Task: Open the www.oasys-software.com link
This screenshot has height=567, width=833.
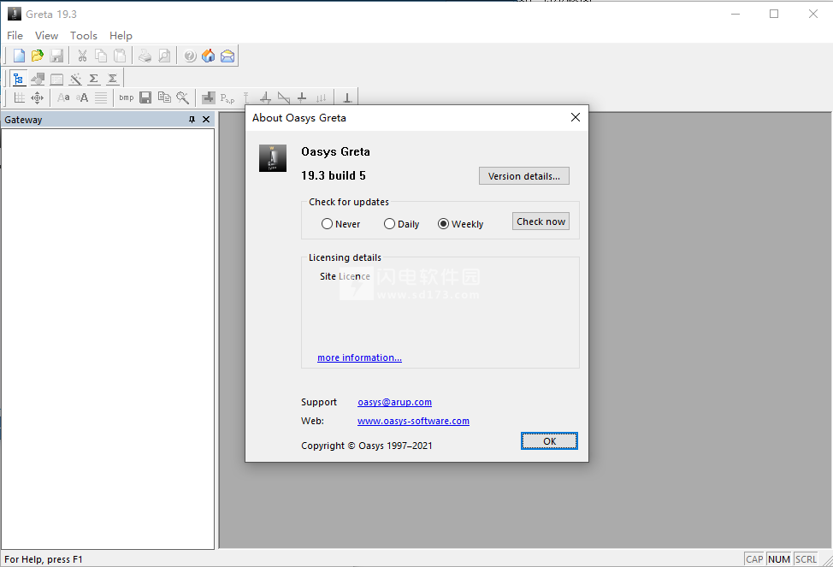Action: (x=413, y=421)
